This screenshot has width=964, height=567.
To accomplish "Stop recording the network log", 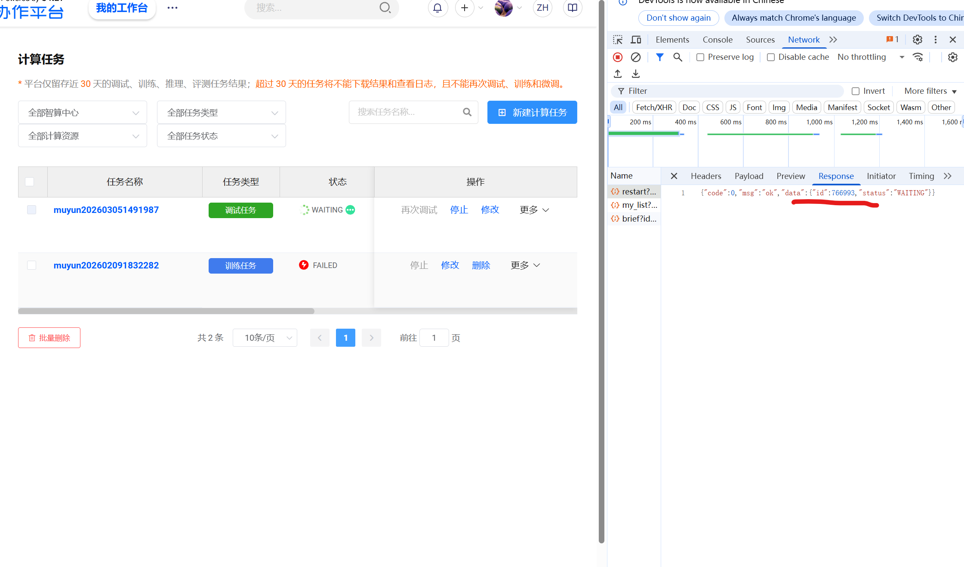I will 618,57.
